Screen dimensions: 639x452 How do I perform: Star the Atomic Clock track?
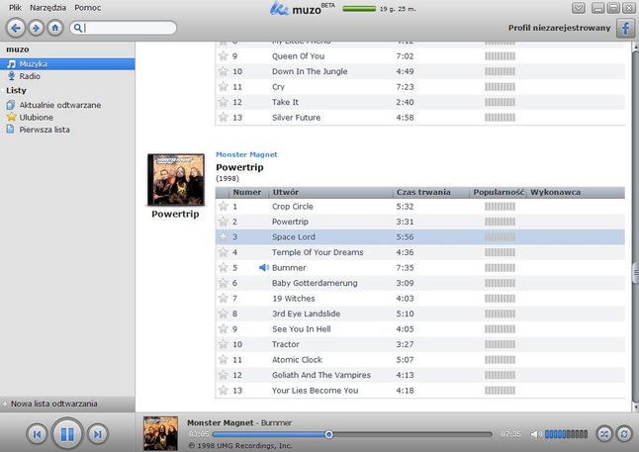pyautogui.click(x=223, y=359)
